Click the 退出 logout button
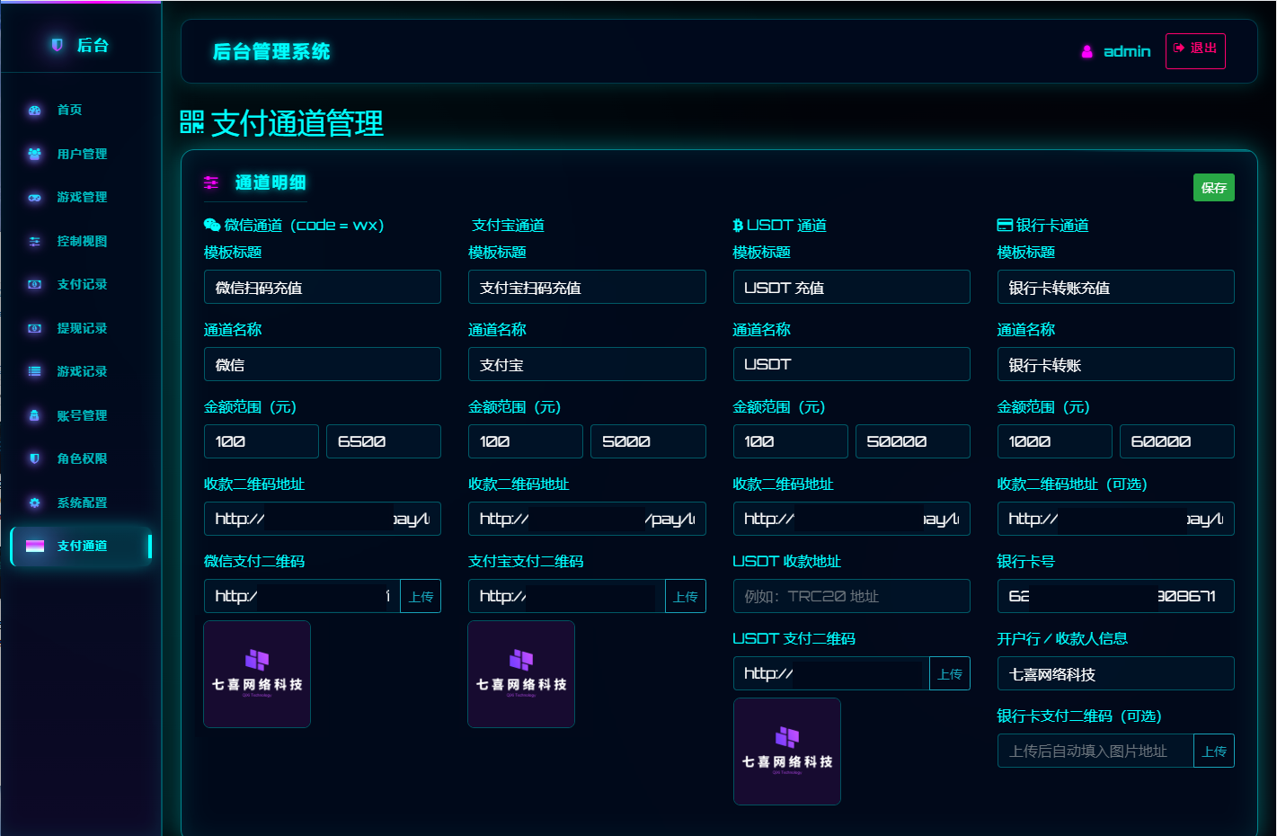This screenshot has height=836, width=1277. (x=1195, y=50)
